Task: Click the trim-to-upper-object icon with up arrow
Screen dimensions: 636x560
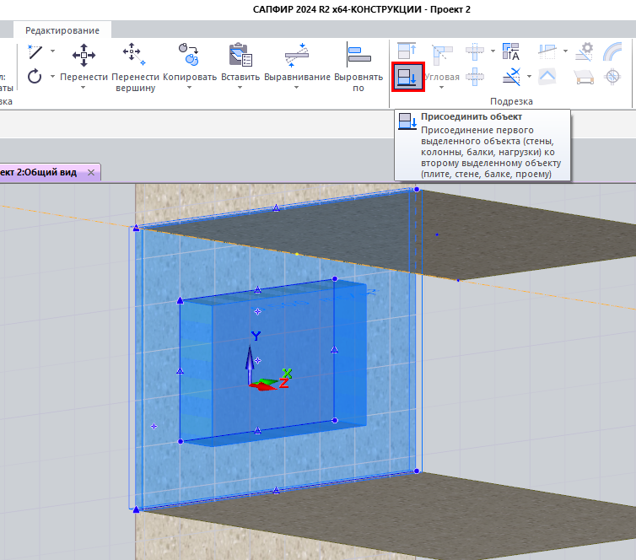Action: pyautogui.click(x=407, y=51)
